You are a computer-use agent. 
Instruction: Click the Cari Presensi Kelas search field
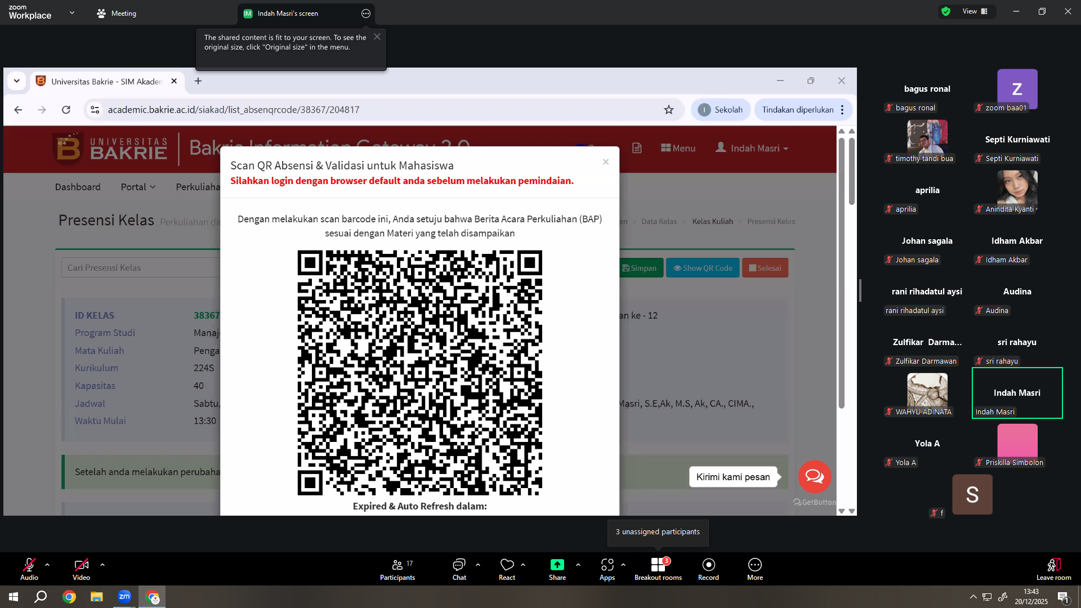point(141,268)
